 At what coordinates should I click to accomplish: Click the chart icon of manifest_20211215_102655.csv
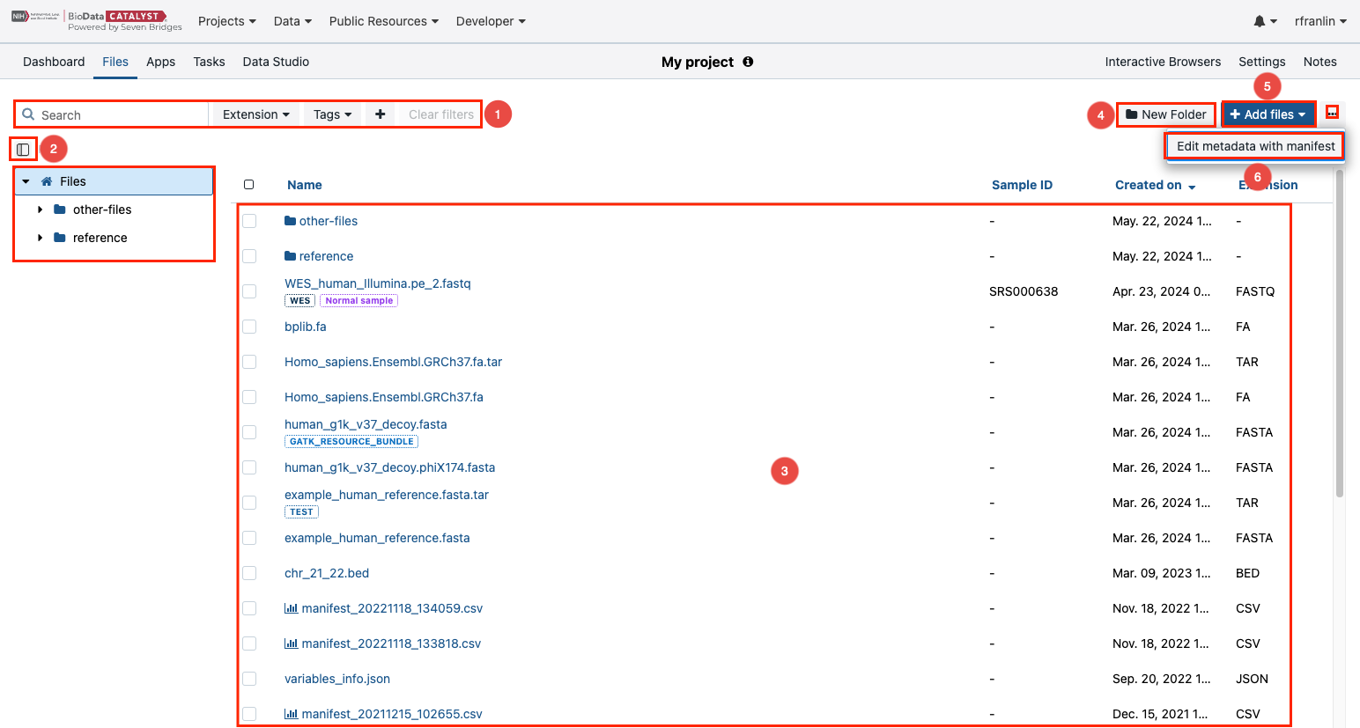pyautogui.click(x=291, y=714)
